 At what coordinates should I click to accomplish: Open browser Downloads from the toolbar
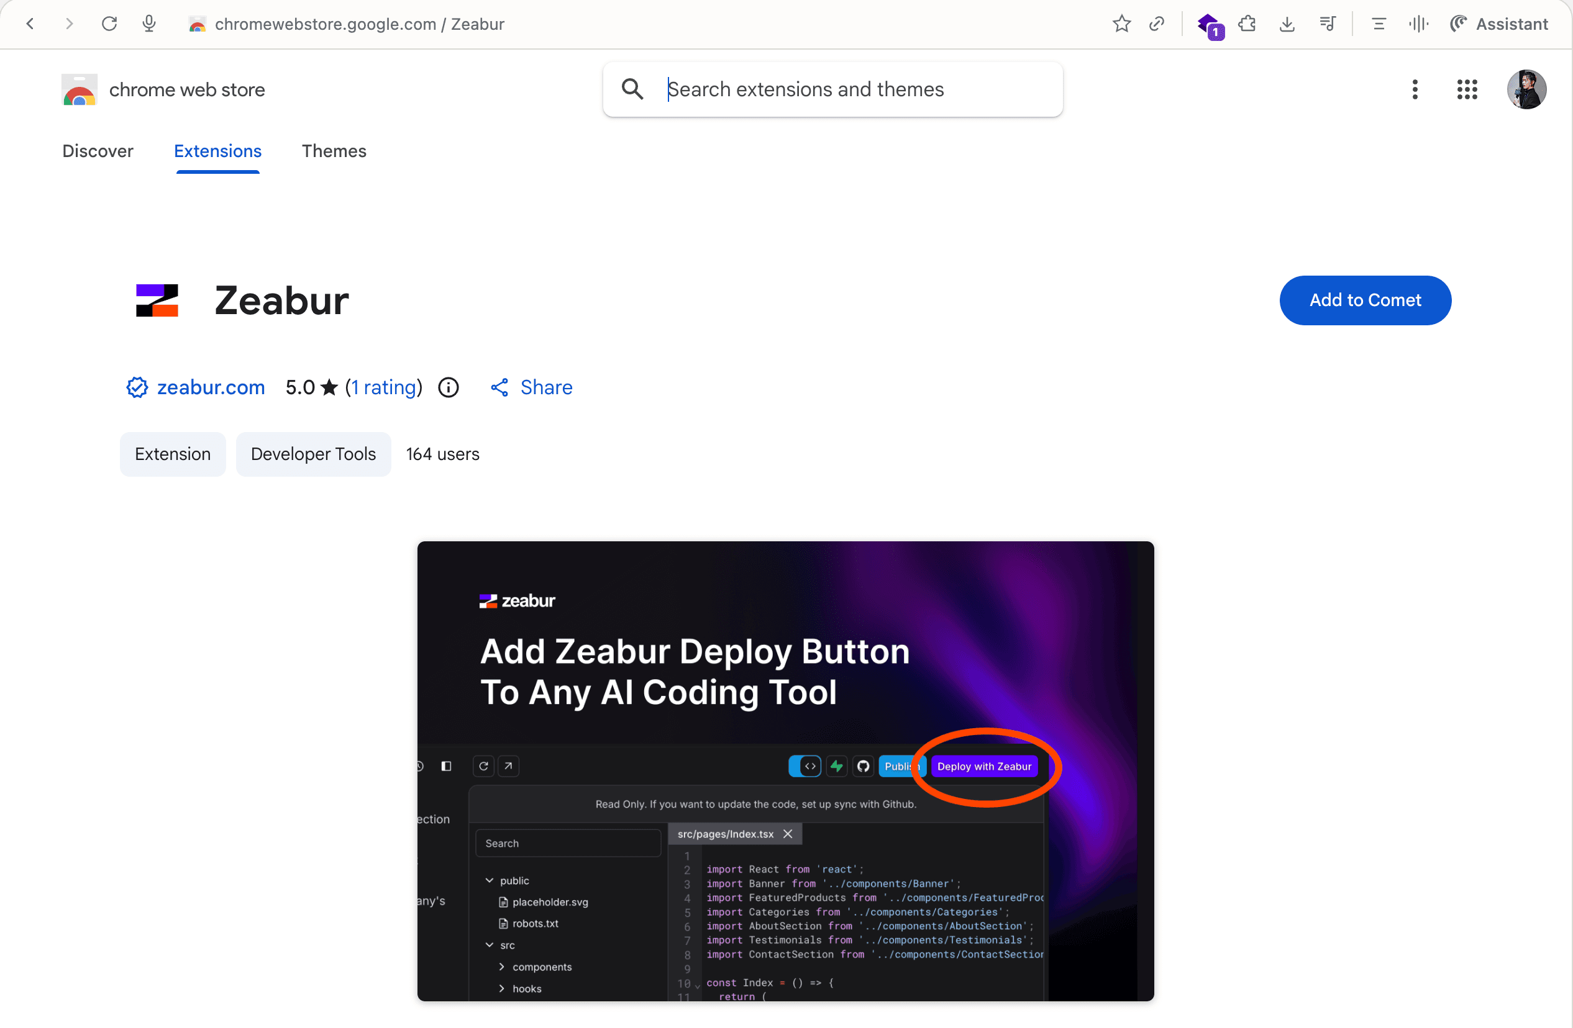1287,24
